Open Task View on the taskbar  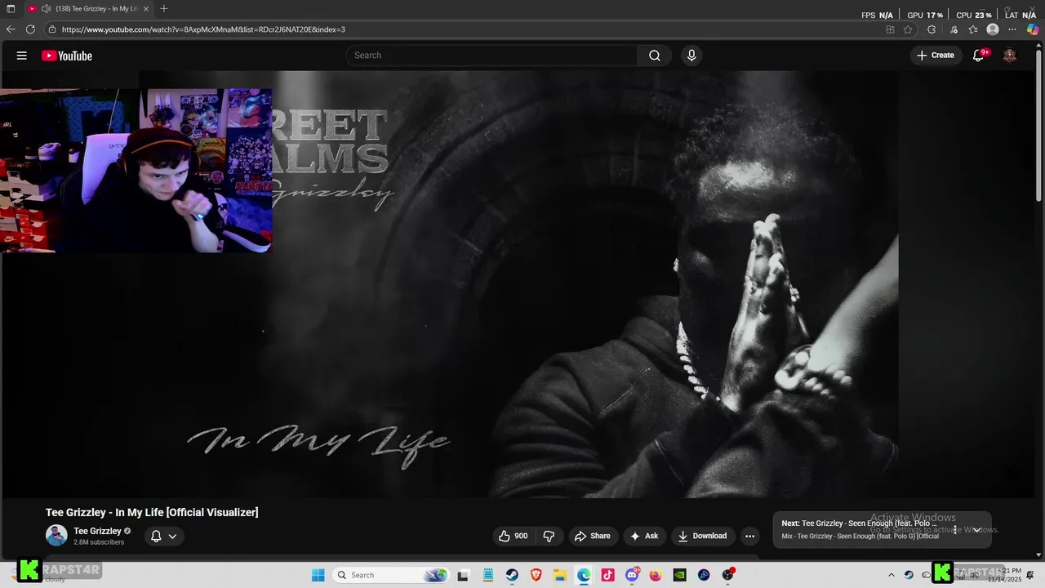pos(463,575)
